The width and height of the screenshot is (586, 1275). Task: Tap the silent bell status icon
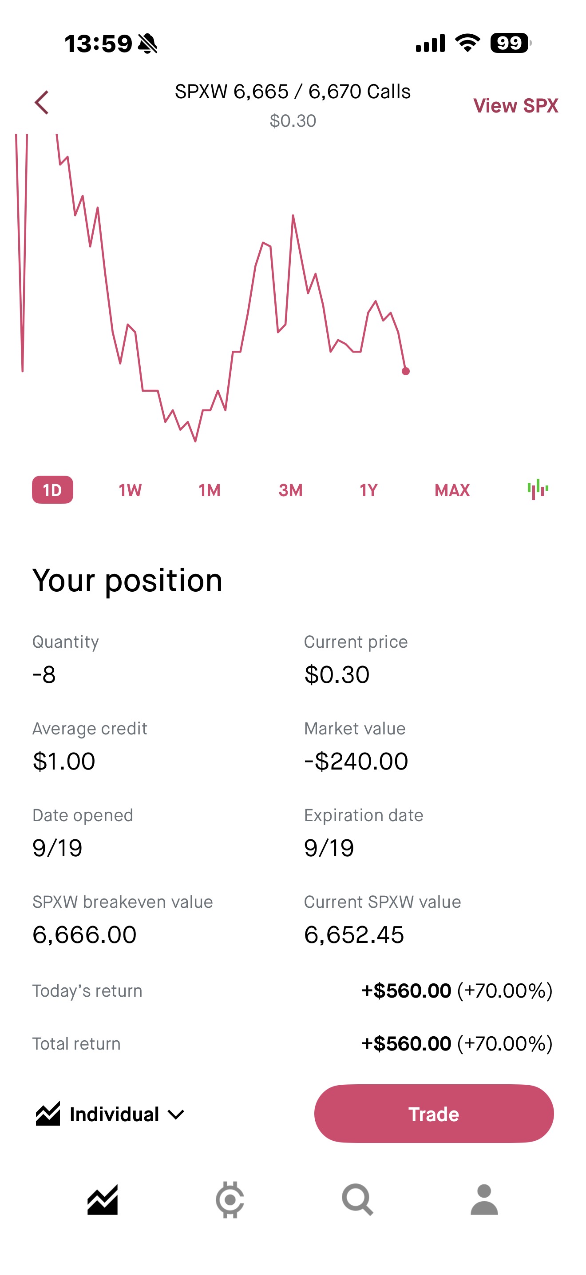click(x=147, y=44)
